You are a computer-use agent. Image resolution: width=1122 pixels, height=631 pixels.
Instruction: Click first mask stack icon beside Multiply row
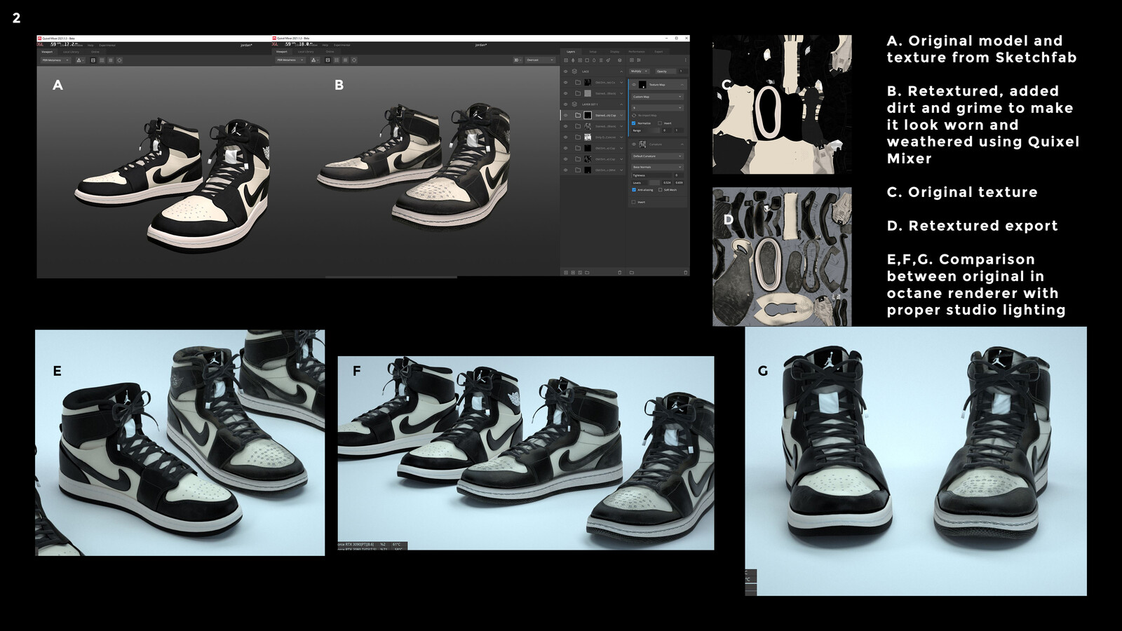pyautogui.click(x=632, y=60)
